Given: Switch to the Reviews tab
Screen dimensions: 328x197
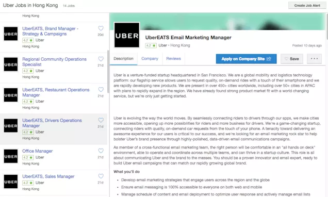Looking at the screenshot, I should (173, 59).
